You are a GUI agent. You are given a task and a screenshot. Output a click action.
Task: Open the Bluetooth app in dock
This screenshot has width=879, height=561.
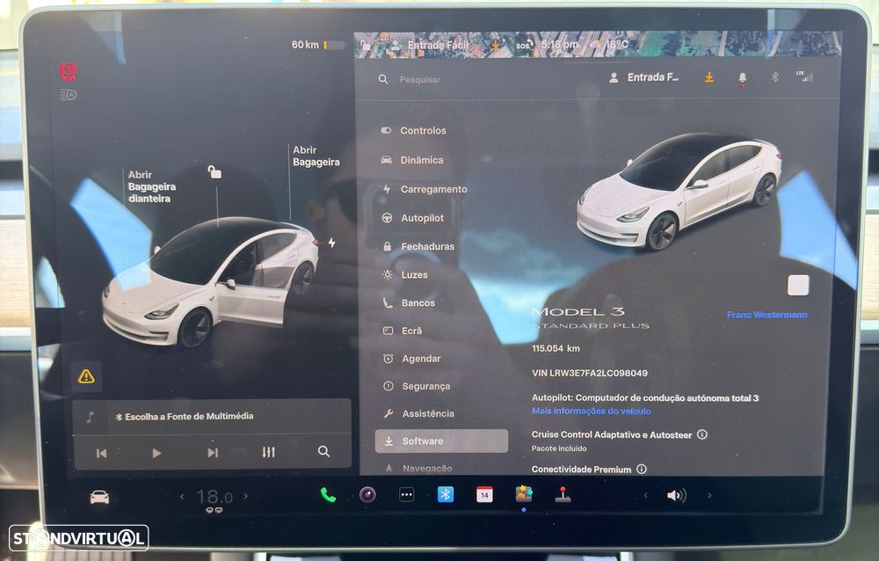tap(446, 494)
